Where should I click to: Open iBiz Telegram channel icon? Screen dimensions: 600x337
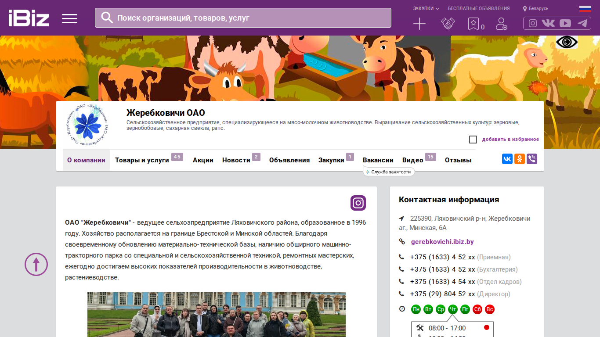coord(582,23)
